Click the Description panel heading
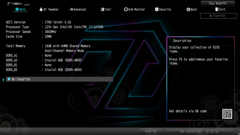The image size is (240, 135). (182, 41)
